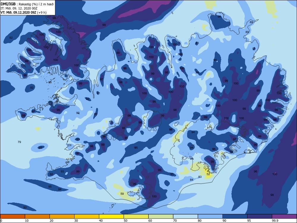Click the '40' legend tick label
This screenshot has height=223, width=297.
pos(101,221)
